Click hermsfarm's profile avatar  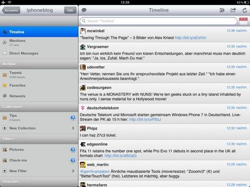click(82, 184)
